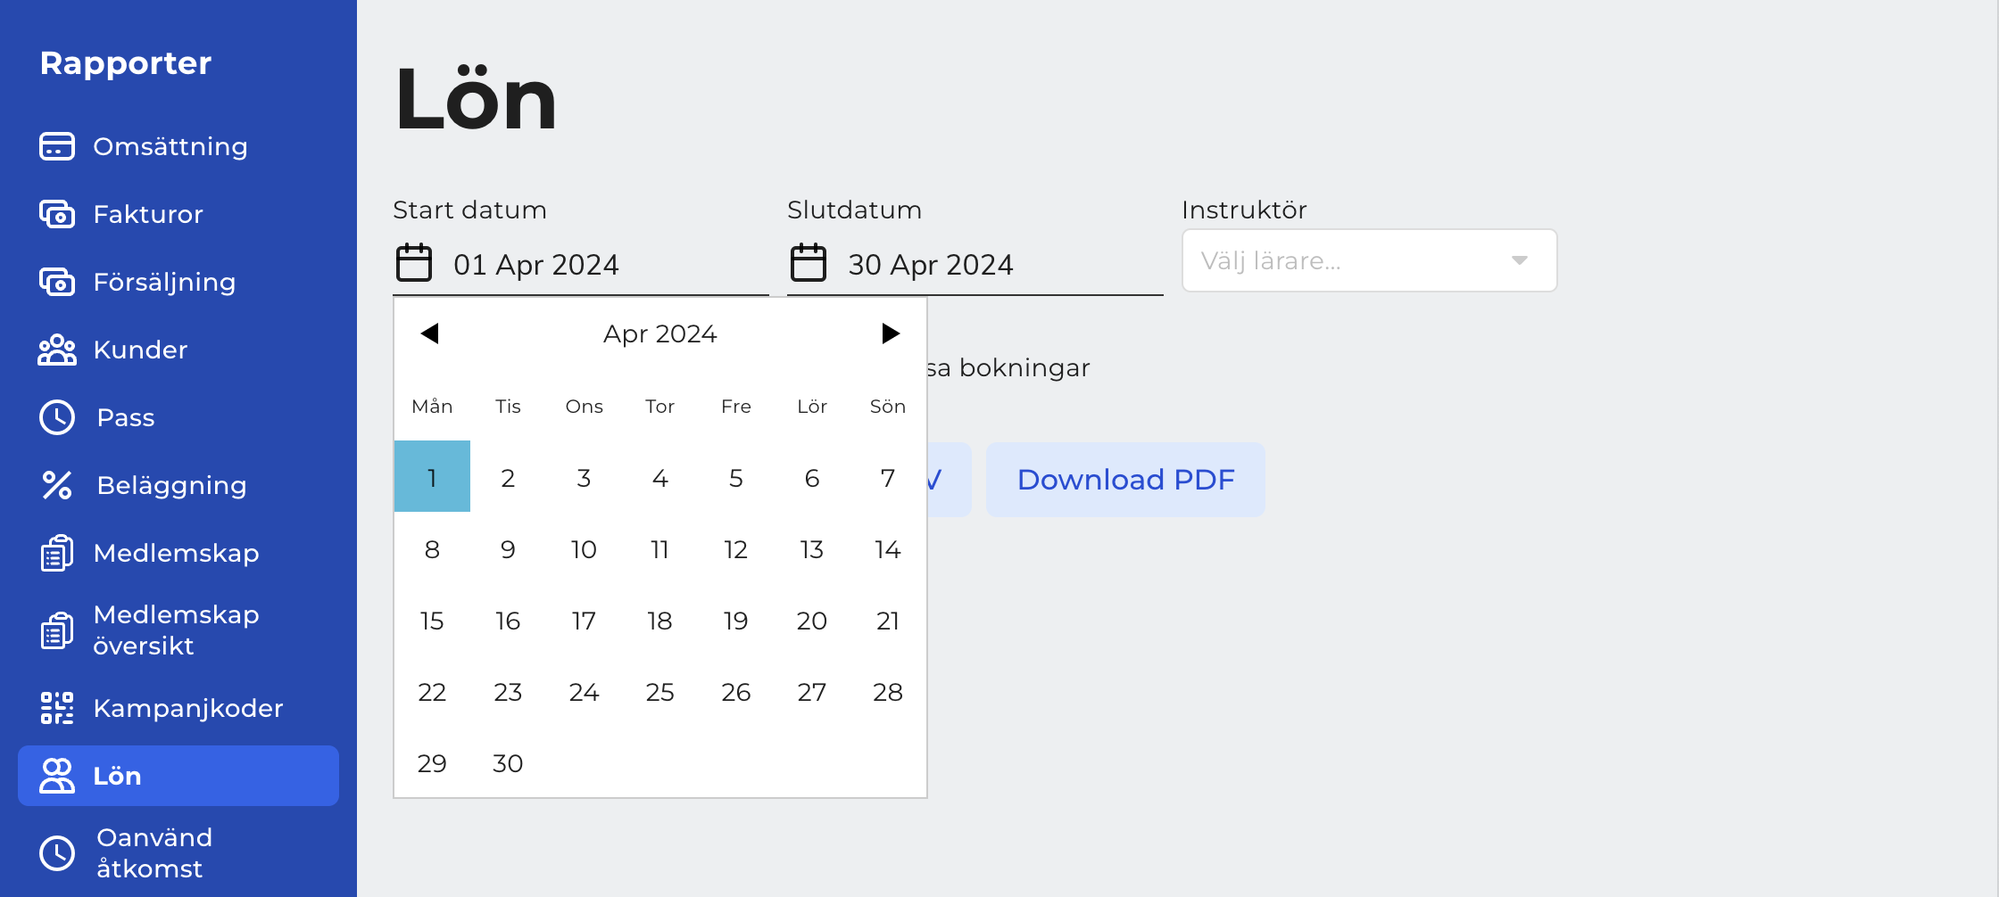Open the Omsättning report icon
Viewport: 1999px width, 897px height.
point(57,146)
